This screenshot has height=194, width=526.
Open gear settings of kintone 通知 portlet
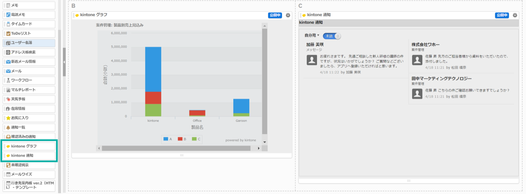coord(515,15)
